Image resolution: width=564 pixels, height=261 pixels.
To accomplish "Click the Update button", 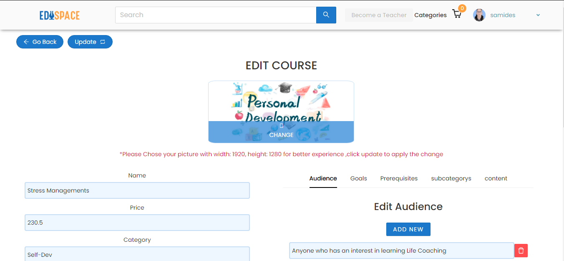I will 90,42.
